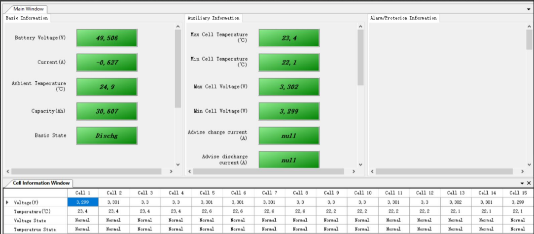The image size is (534, 234).
Task: Select the highlighted Cell 1 voltage cell
Action: tap(83, 202)
